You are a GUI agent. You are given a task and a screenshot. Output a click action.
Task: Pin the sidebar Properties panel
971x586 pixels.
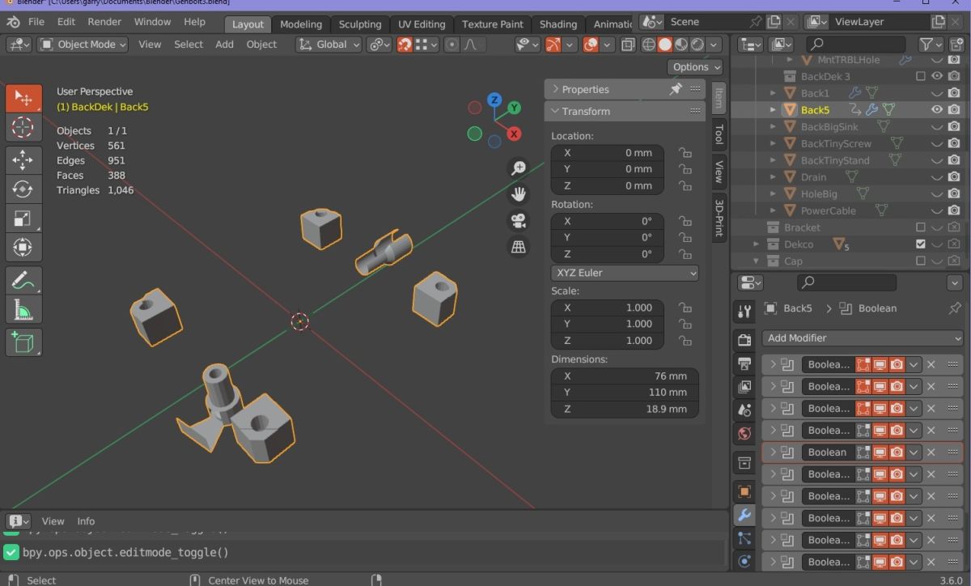[x=676, y=89]
